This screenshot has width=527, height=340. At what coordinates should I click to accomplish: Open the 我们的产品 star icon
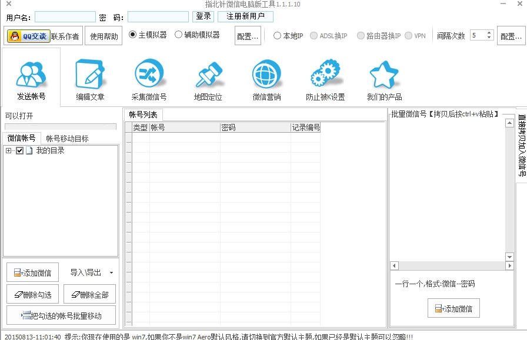(x=384, y=75)
